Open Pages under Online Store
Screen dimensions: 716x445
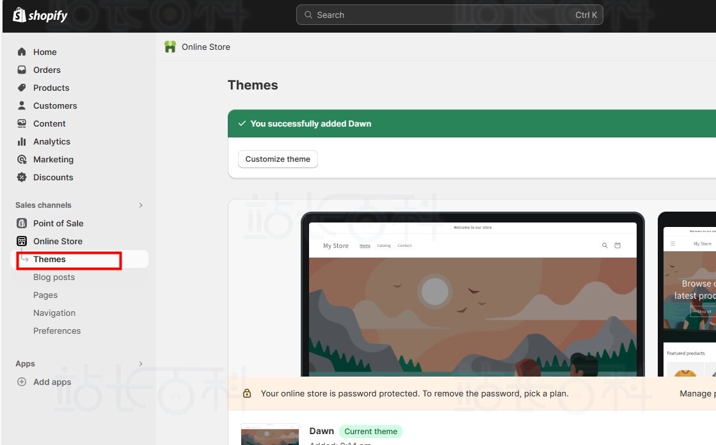[45, 295]
